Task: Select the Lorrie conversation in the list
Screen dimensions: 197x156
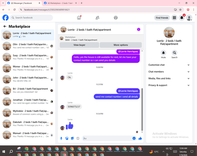Action: click(28, 35)
